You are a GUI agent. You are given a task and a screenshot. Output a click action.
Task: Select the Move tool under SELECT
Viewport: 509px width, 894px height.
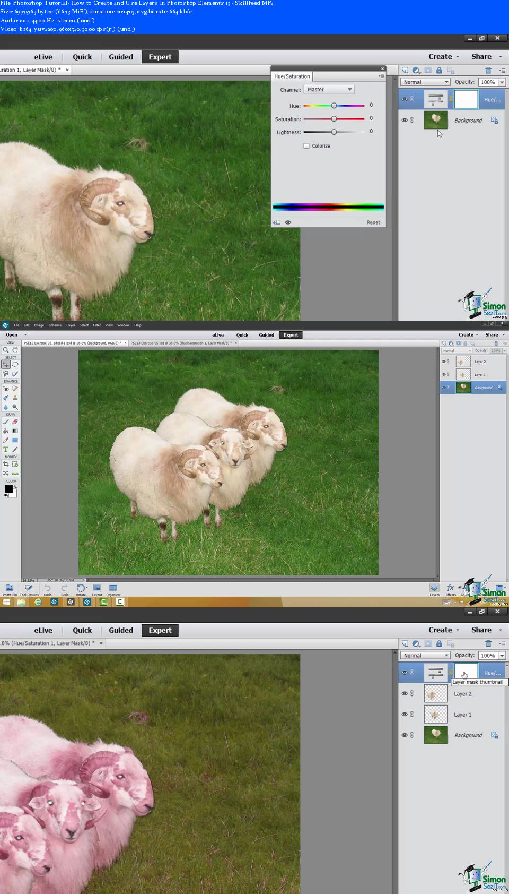(x=6, y=365)
